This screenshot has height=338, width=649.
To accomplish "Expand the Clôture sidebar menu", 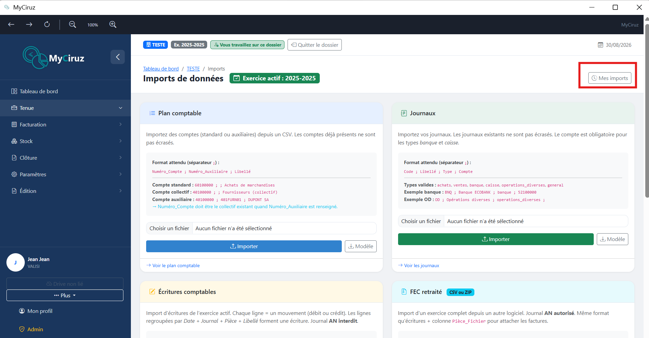I will [x=65, y=158].
